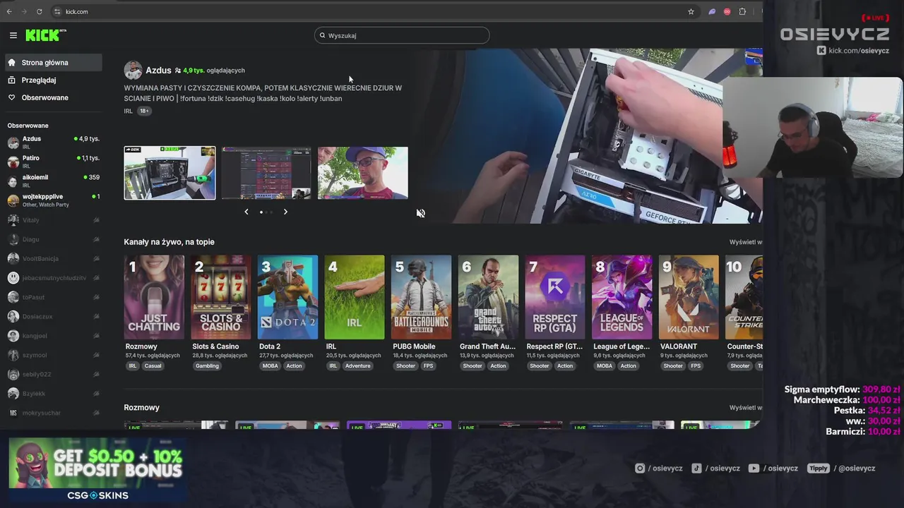Screen dimensions: 904x508
Task: Open the Counter-Strike category card
Action: click(744, 297)
